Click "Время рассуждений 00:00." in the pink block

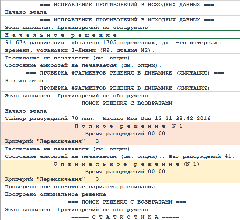coord(127,134)
